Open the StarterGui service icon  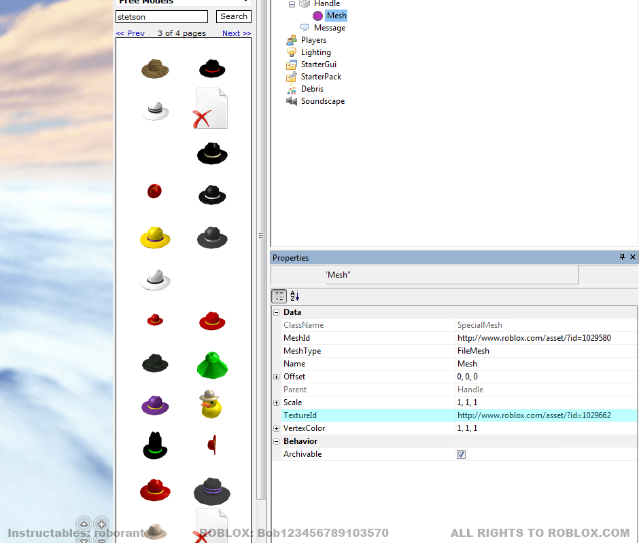click(x=291, y=64)
